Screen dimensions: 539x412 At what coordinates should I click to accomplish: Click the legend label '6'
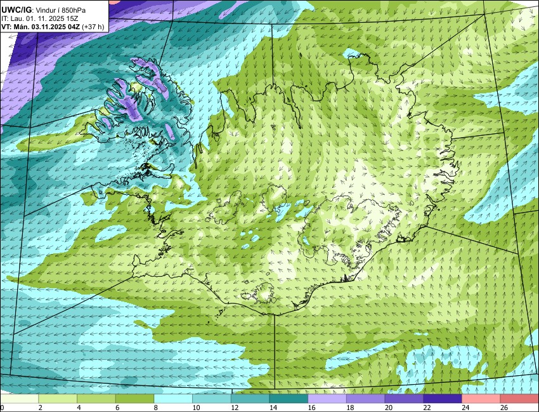(117, 408)
